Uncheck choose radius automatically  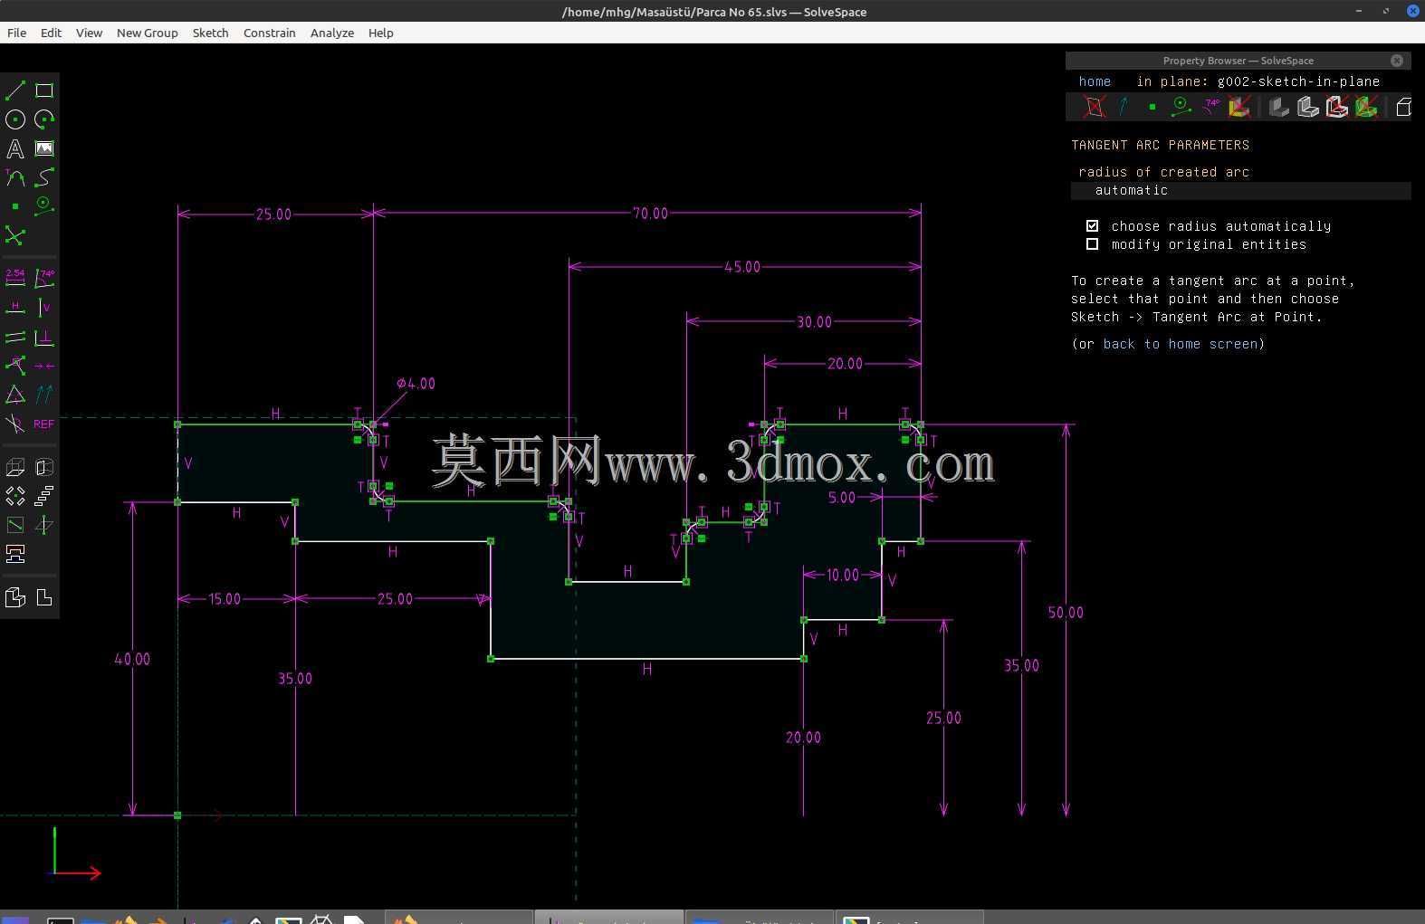click(1092, 225)
